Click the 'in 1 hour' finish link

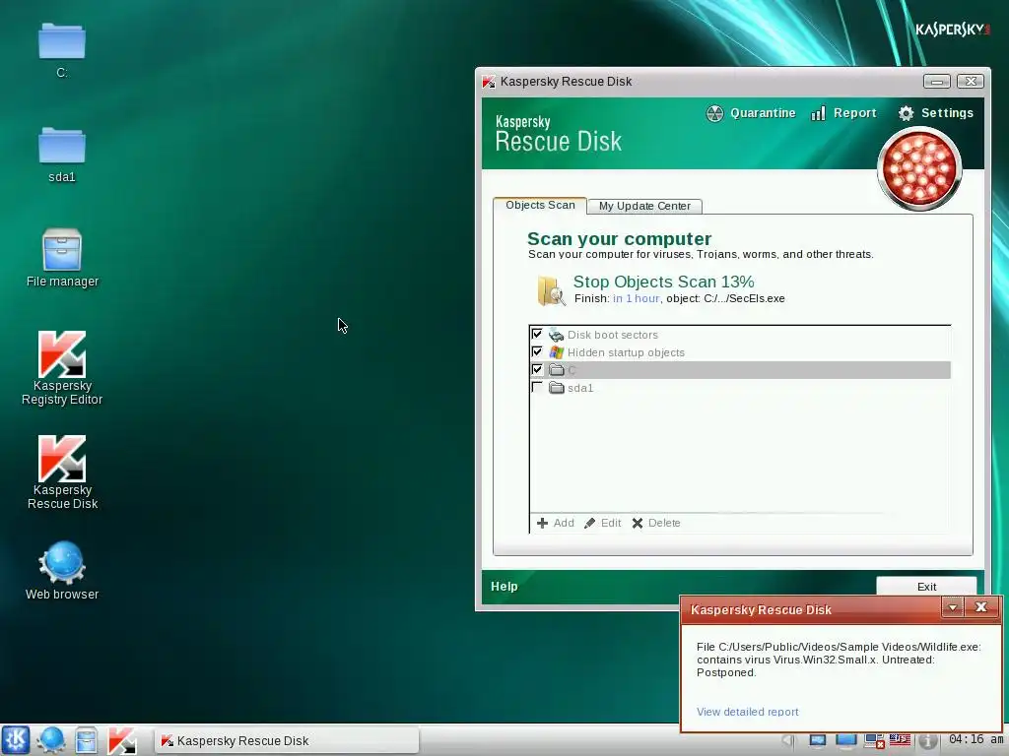[x=636, y=298]
